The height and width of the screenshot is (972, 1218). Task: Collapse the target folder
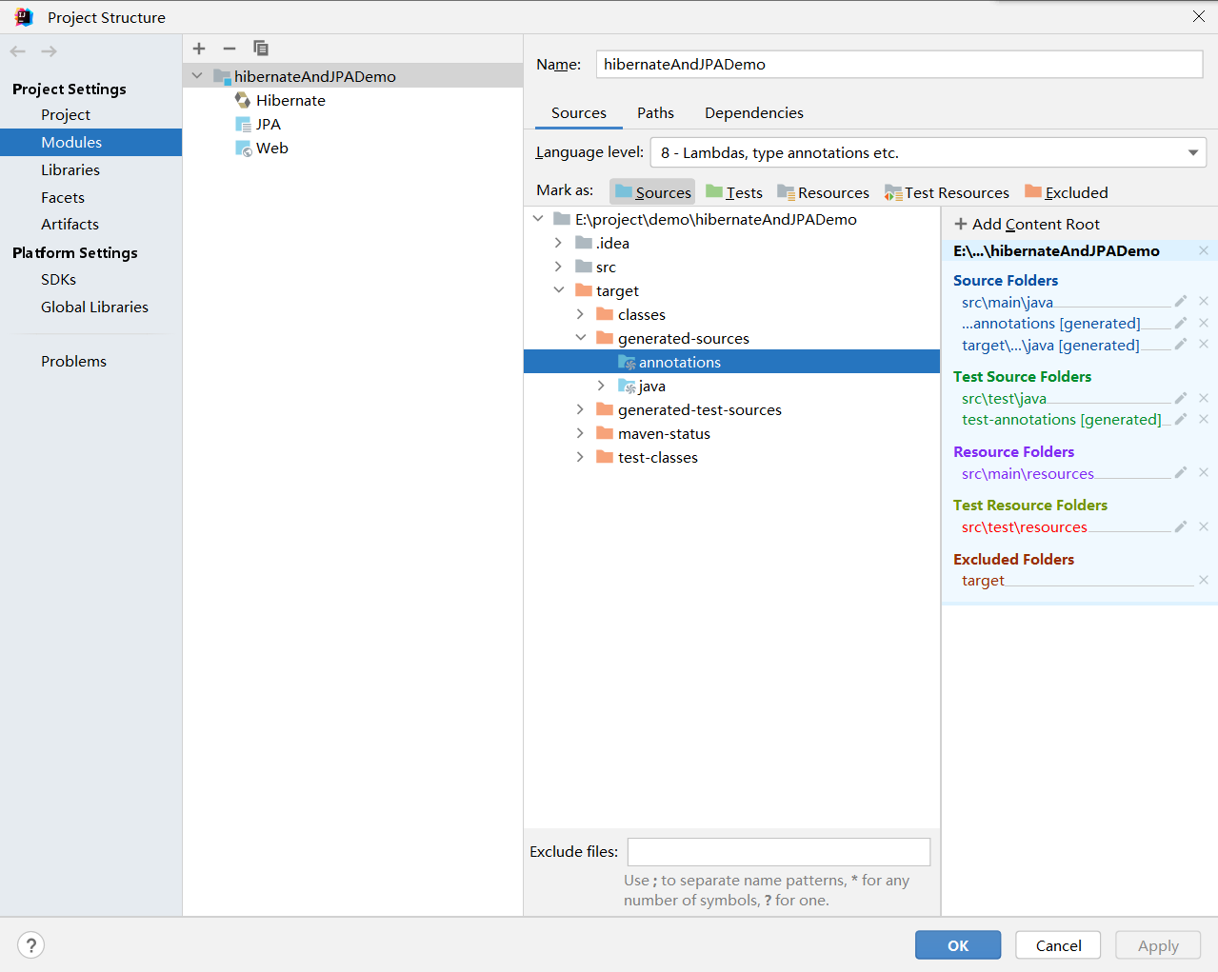pos(559,290)
